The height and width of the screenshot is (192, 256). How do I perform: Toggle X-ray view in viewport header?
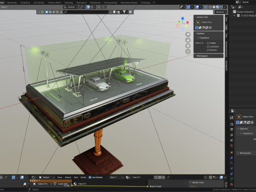pos(205,7)
